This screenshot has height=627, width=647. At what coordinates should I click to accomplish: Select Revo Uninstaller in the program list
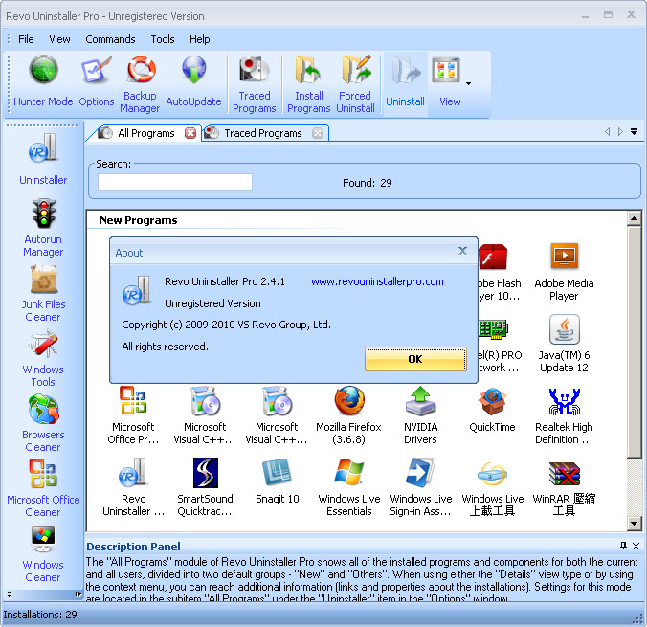point(133,487)
